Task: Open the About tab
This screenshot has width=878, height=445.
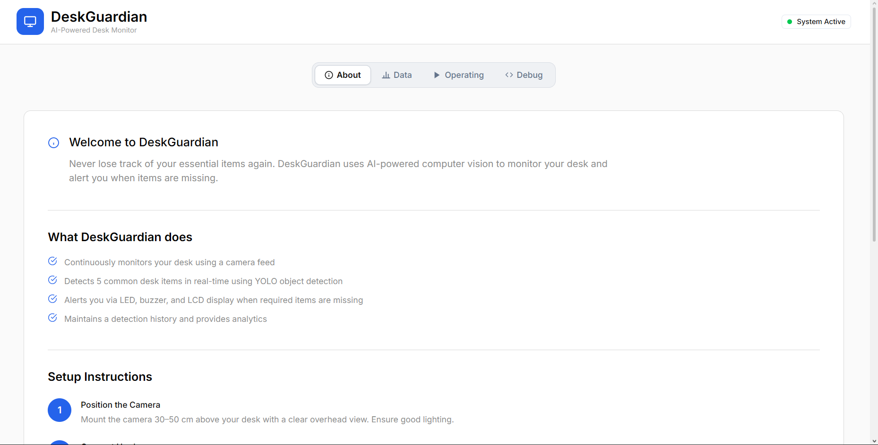Action: click(x=343, y=75)
